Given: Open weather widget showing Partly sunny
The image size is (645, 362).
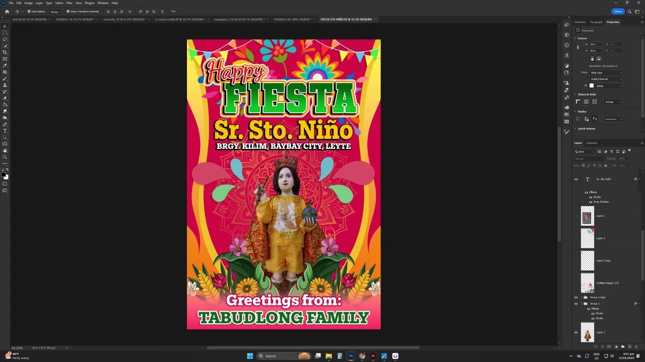Looking at the screenshot, I should (x=17, y=356).
